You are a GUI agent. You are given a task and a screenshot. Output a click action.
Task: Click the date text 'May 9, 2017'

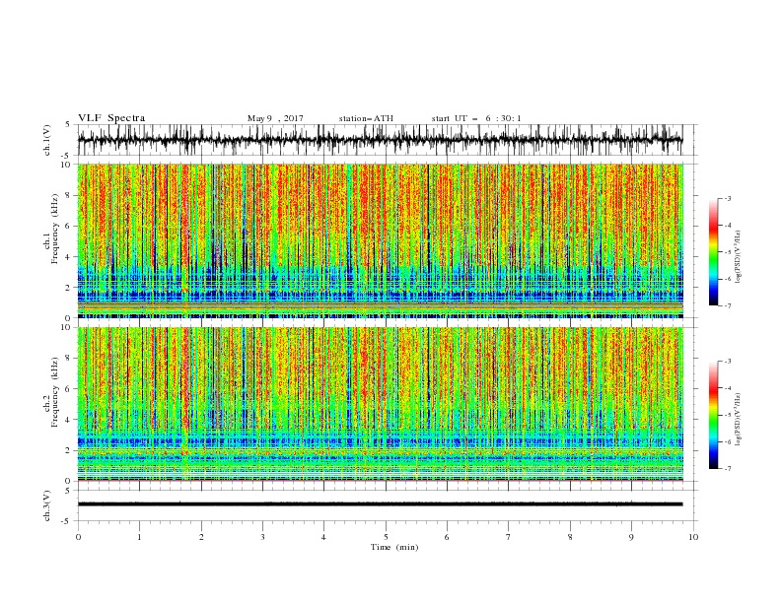click(275, 118)
